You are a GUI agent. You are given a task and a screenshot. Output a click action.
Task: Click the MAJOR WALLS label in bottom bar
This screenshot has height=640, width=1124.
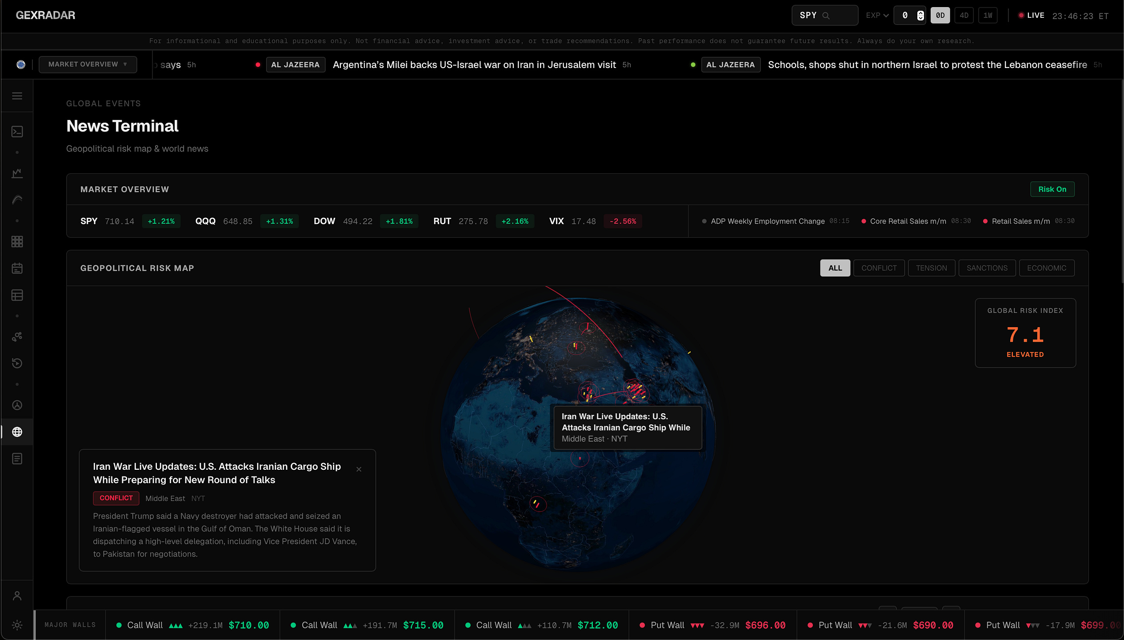(x=70, y=625)
